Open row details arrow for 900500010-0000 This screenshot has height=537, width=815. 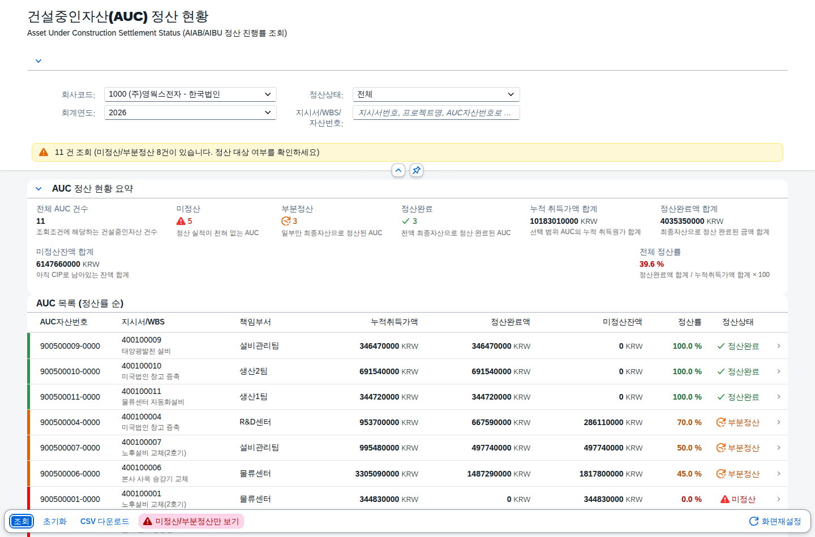point(779,371)
